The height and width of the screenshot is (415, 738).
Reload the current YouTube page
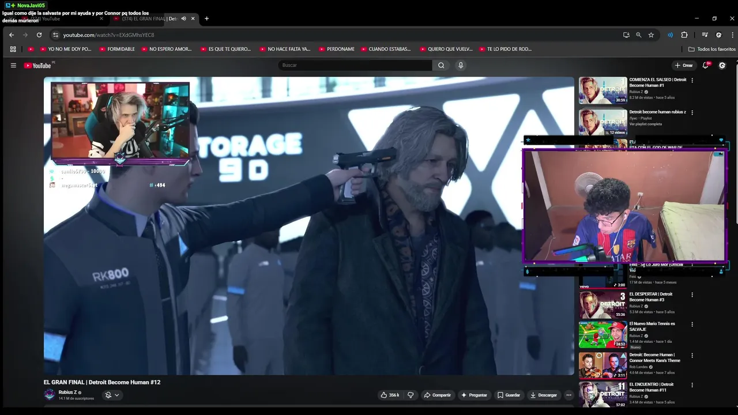tap(39, 35)
